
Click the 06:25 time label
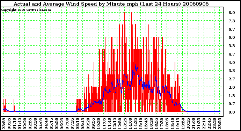point(61,124)
